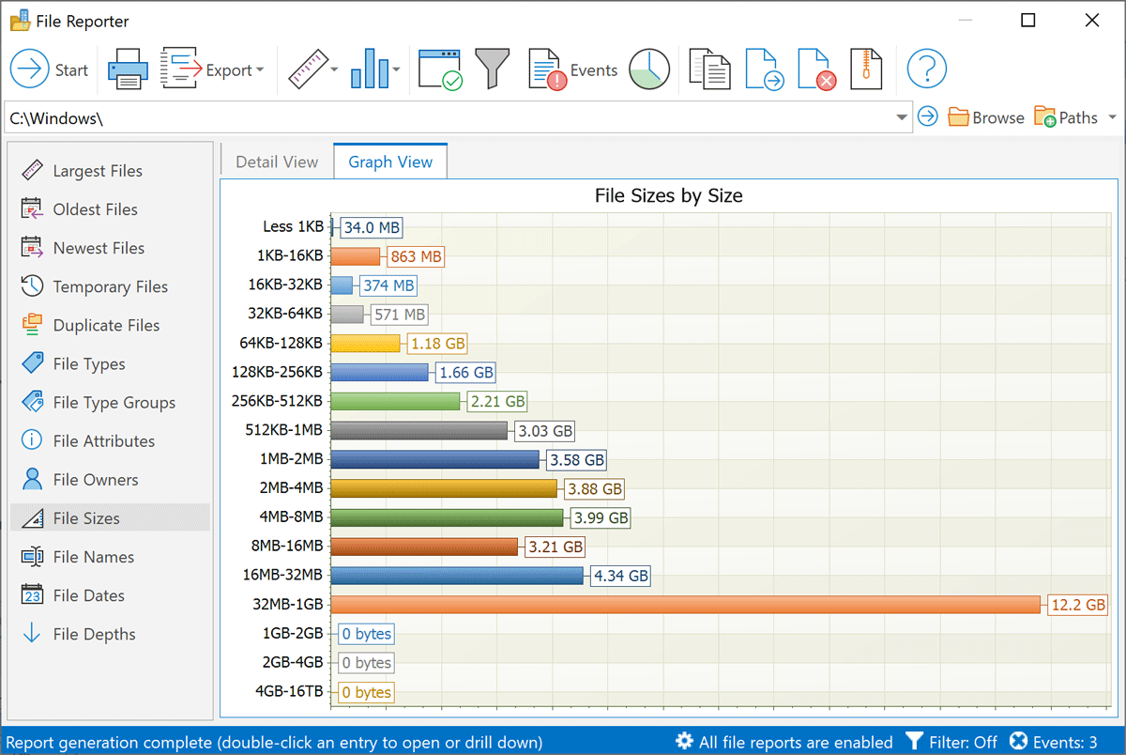Image resolution: width=1126 pixels, height=755 pixels.
Task: Switch to the Detail View tab
Action: pyautogui.click(x=277, y=162)
